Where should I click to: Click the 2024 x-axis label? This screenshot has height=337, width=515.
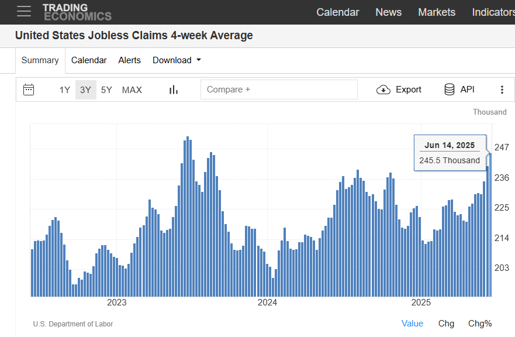pos(267,302)
